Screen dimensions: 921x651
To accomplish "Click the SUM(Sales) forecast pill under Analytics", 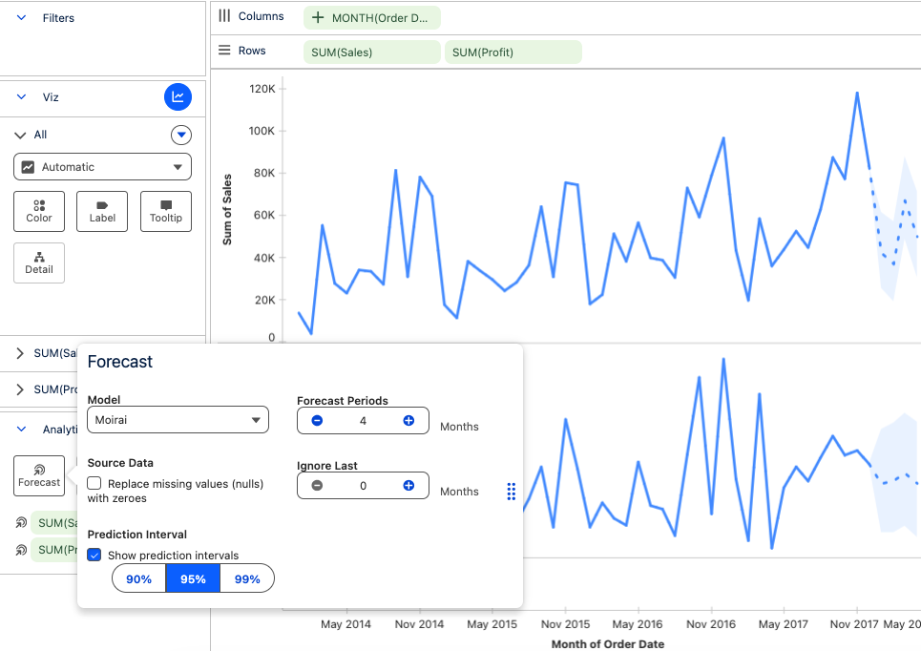I will pos(54,523).
